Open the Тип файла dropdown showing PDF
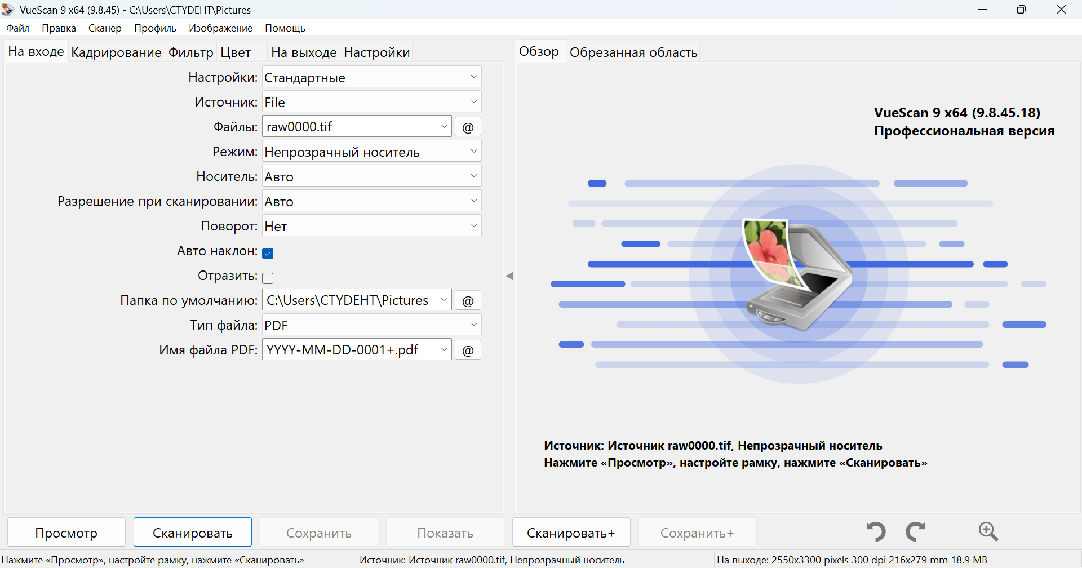Viewport: 1082px width, 568px height. [x=372, y=325]
